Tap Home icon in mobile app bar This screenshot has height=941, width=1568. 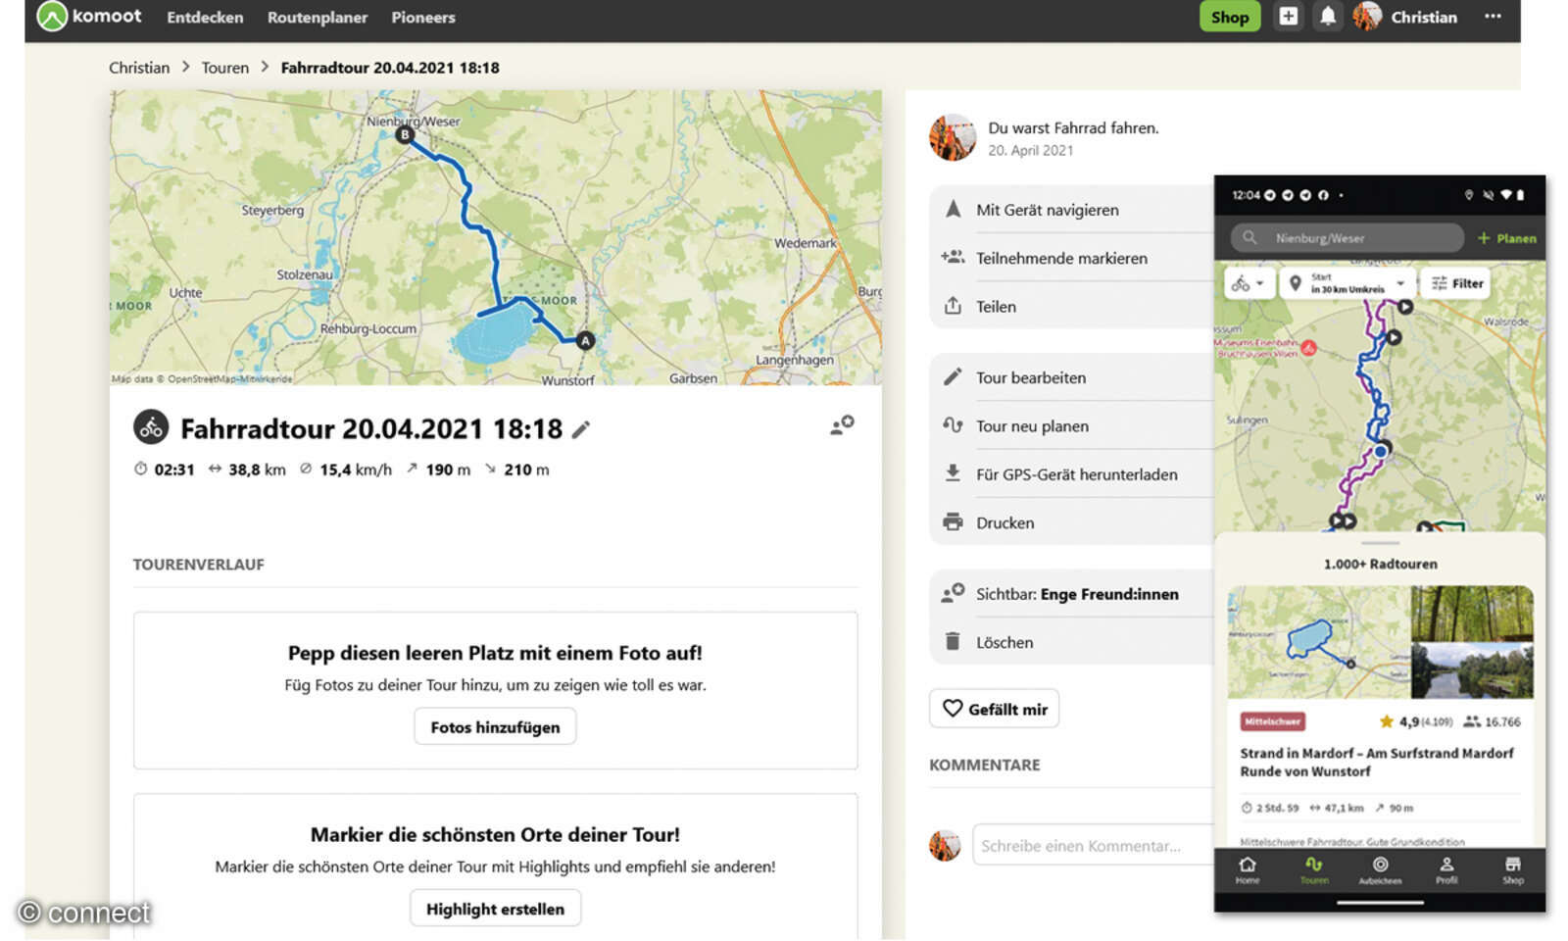pos(1247,868)
